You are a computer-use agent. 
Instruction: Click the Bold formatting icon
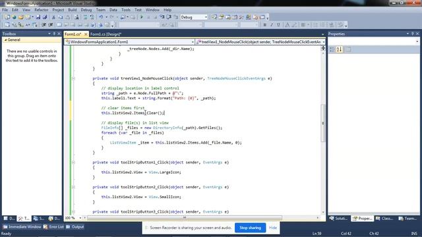(264, 25)
